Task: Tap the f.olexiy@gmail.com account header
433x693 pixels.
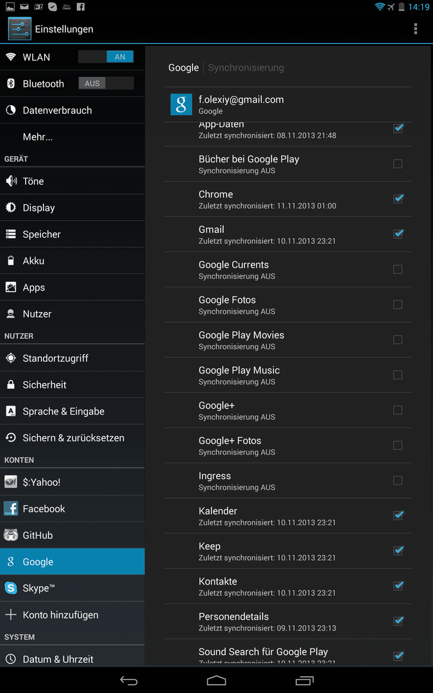Action: [241, 105]
